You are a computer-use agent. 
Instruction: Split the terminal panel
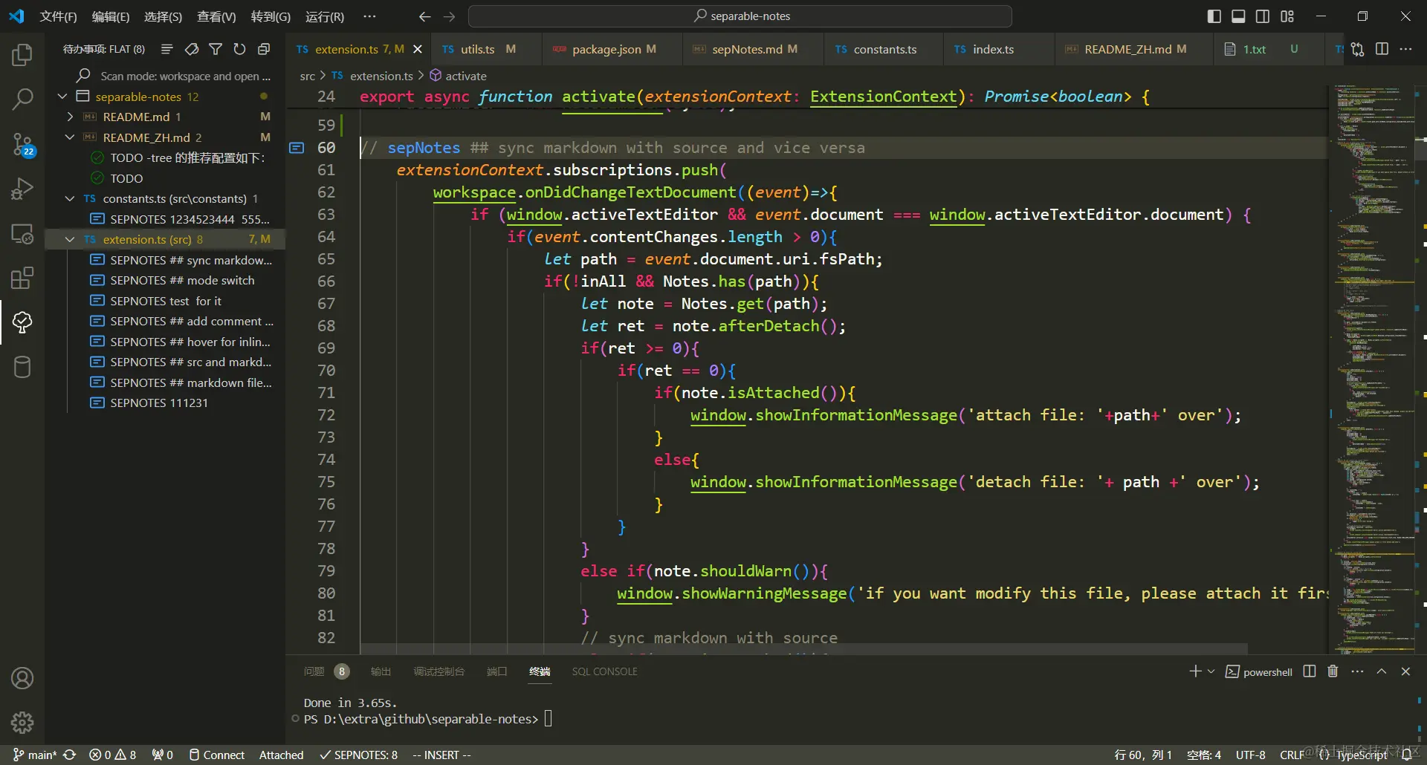[x=1310, y=671]
